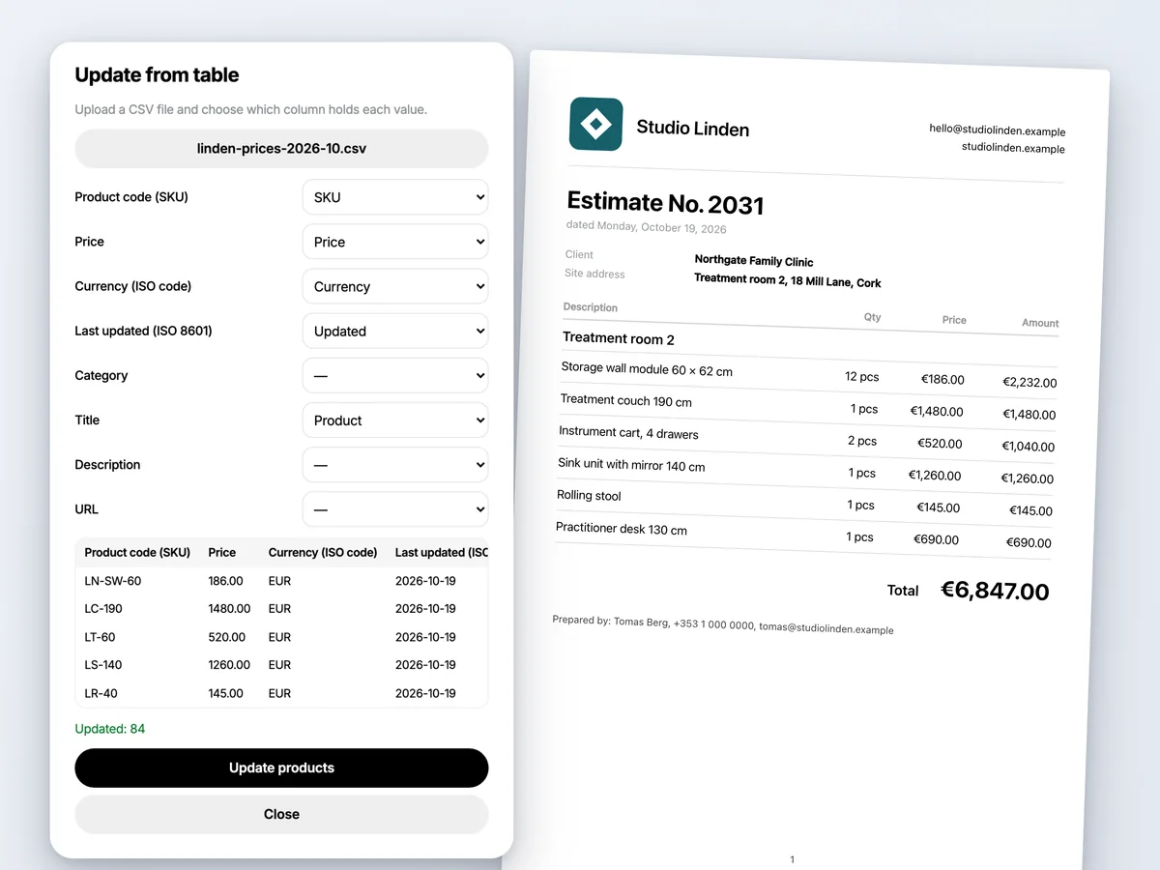Viewport: 1160px width, 870px height.
Task: Open the Product code (SKU) column dropdown
Action: click(395, 197)
